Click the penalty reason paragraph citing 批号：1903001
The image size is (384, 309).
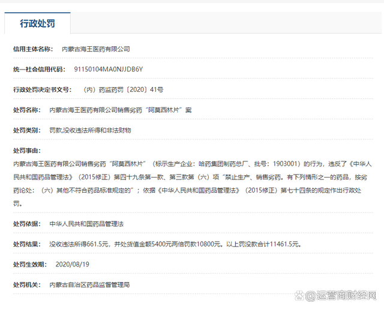coord(193,184)
